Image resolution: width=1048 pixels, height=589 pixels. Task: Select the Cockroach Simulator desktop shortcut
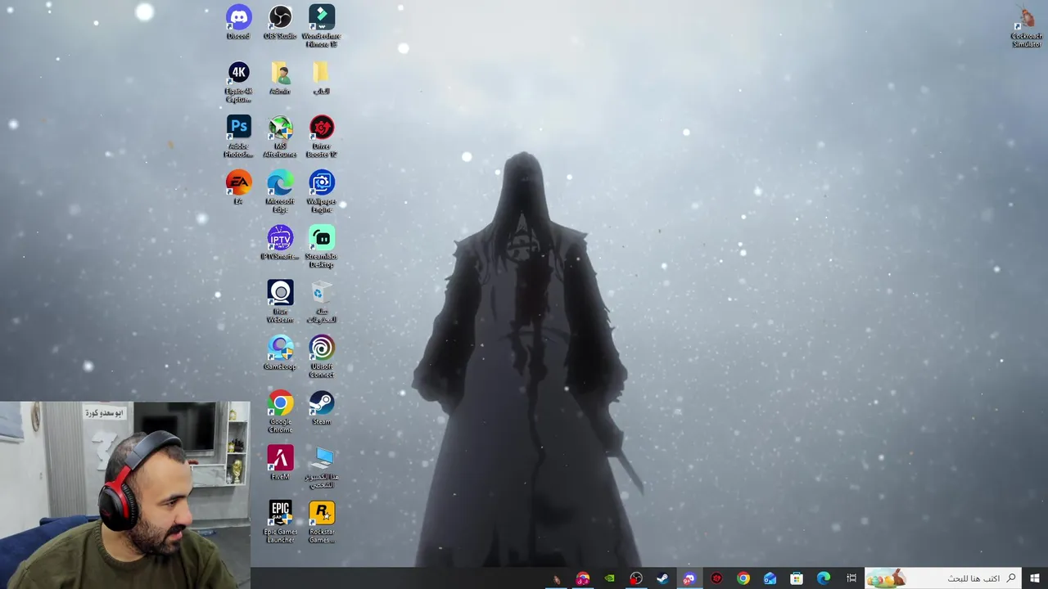pyautogui.click(x=1027, y=27)
